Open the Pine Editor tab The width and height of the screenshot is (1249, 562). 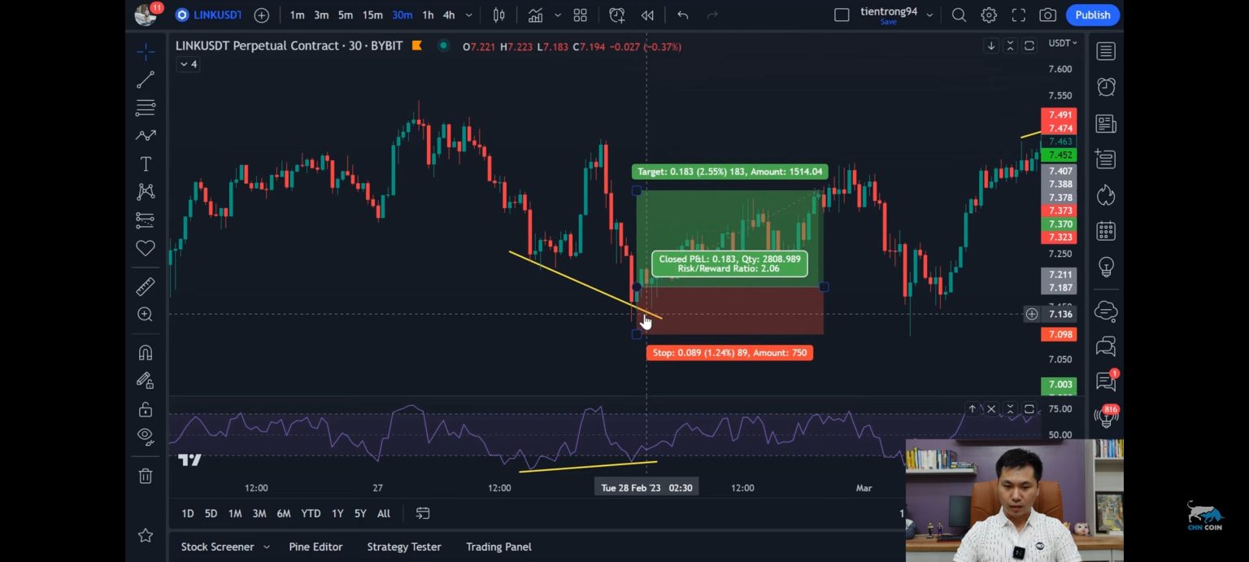click(316, 547)
